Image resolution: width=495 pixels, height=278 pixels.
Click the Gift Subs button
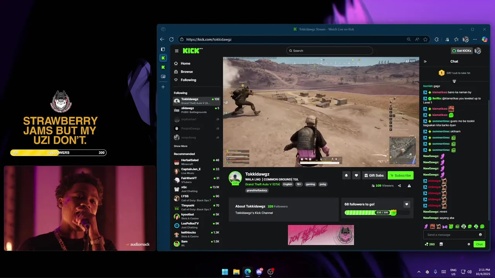pyautogui.click(x=374, y=175)
